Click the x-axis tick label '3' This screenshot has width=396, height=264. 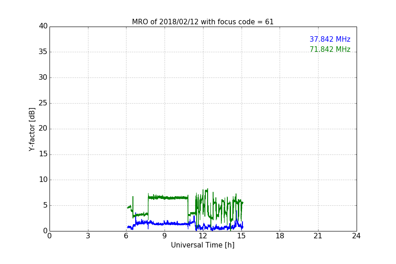click(x=88, y=236)
